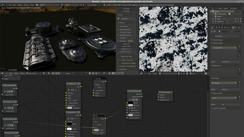Click the vertex group Name field
The image size is (244, 137).
pyautogui.click(x=231, y=62)
